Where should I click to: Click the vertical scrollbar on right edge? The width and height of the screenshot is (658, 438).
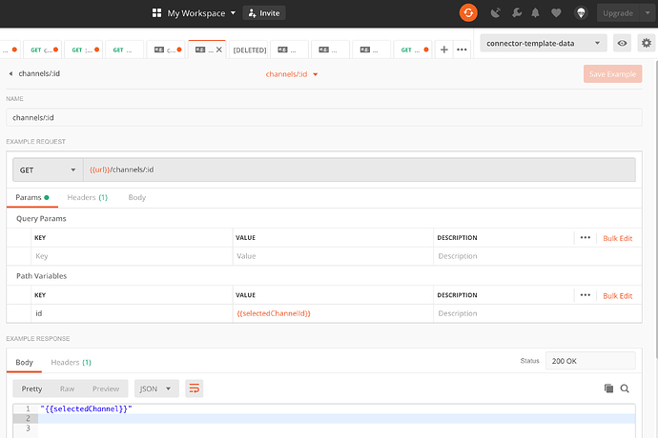(x=655, y=209)
